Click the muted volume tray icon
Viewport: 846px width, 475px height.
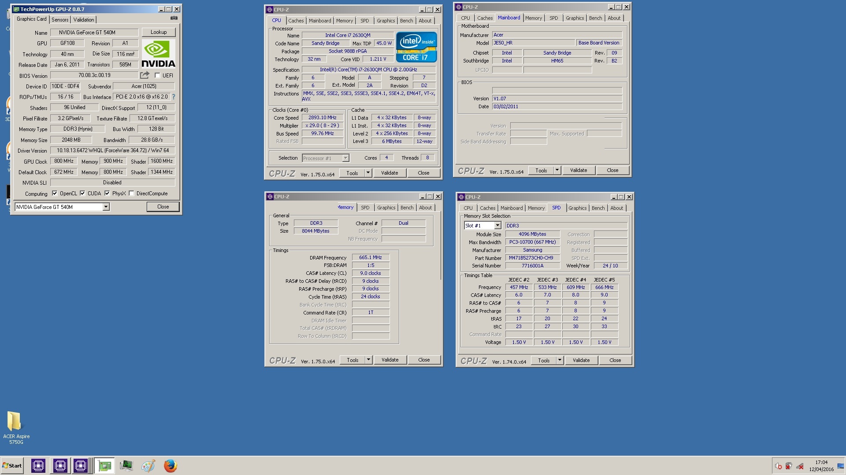pyautogui.click(x=779, y=466)
